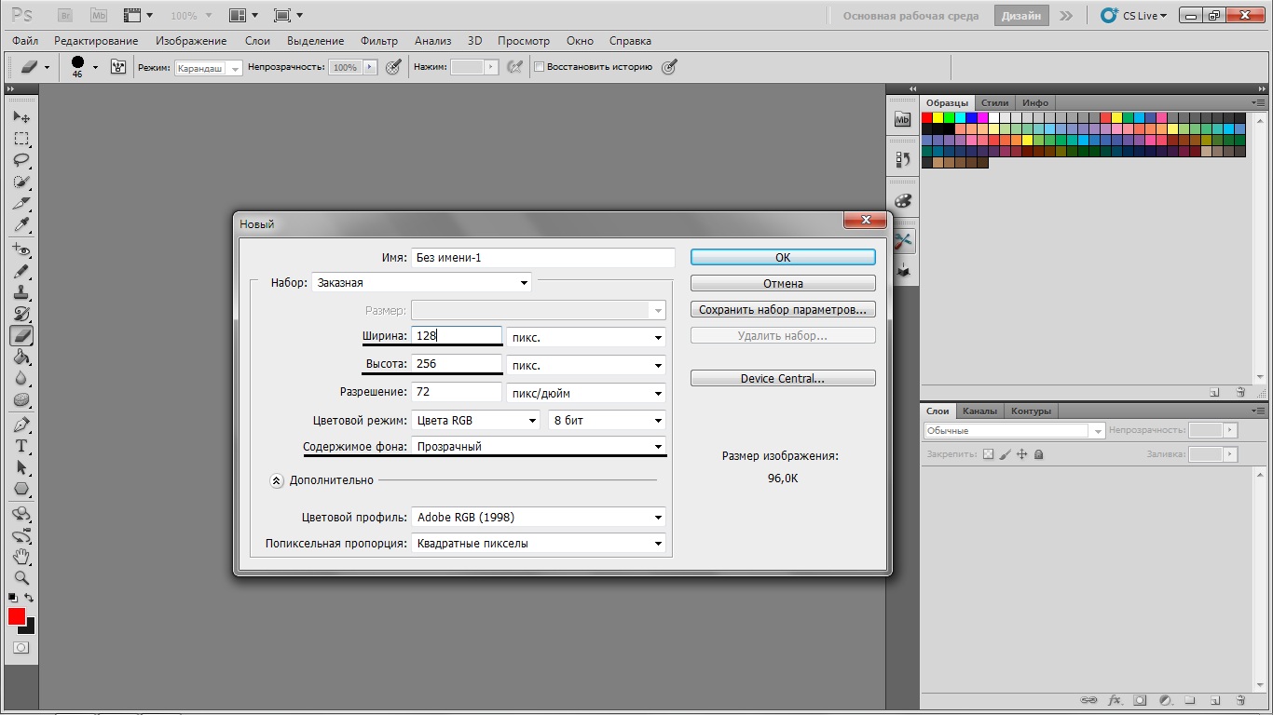Image resolution: width=1273 pixels, height=715 pixels.
Task: Open the Набор preset dropdown
Action: coord(421,283)
